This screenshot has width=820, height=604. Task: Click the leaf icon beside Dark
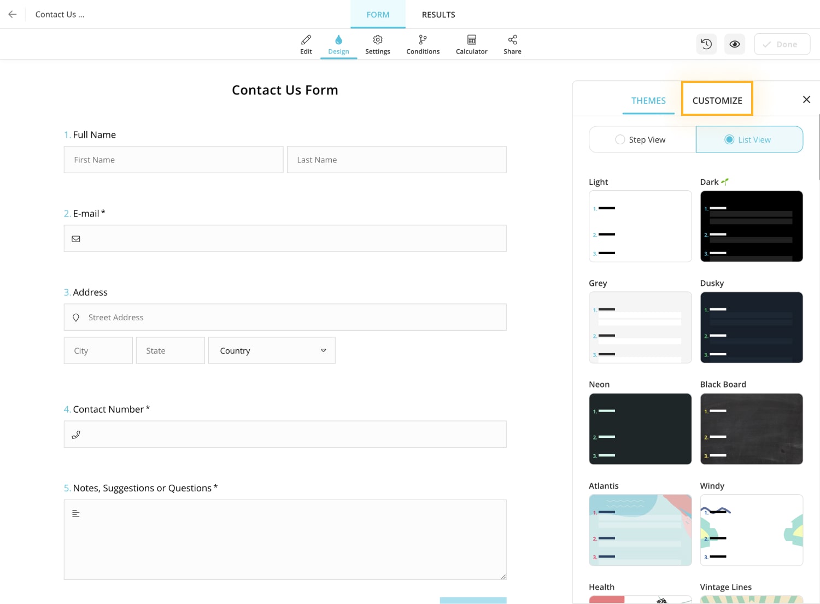[x=725, y=181]
